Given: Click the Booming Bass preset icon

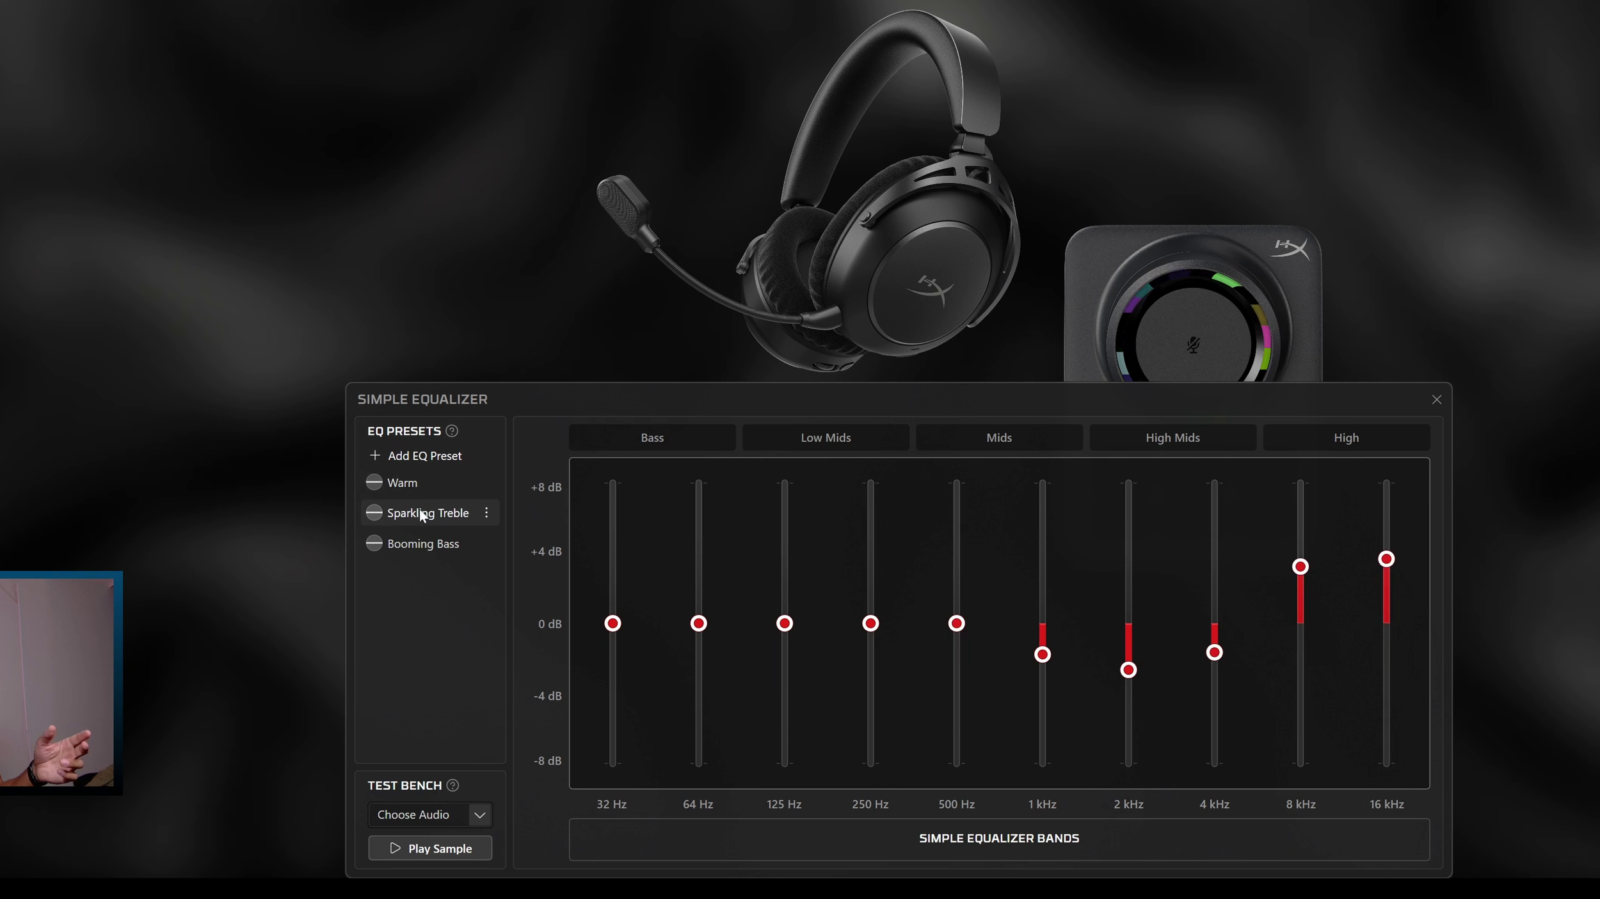Looking at the screenshot, I should [x=374, y=543].
